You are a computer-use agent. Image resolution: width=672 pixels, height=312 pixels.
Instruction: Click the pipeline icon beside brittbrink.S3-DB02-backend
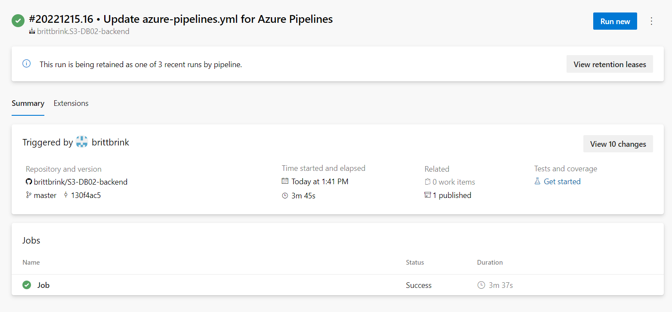click(x=32, y=31)
